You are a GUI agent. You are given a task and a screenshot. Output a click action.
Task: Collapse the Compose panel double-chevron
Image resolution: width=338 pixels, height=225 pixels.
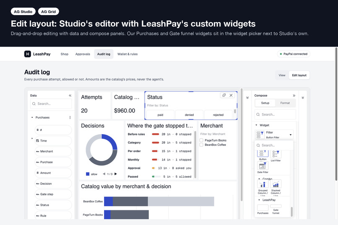[x=294, y=96]
